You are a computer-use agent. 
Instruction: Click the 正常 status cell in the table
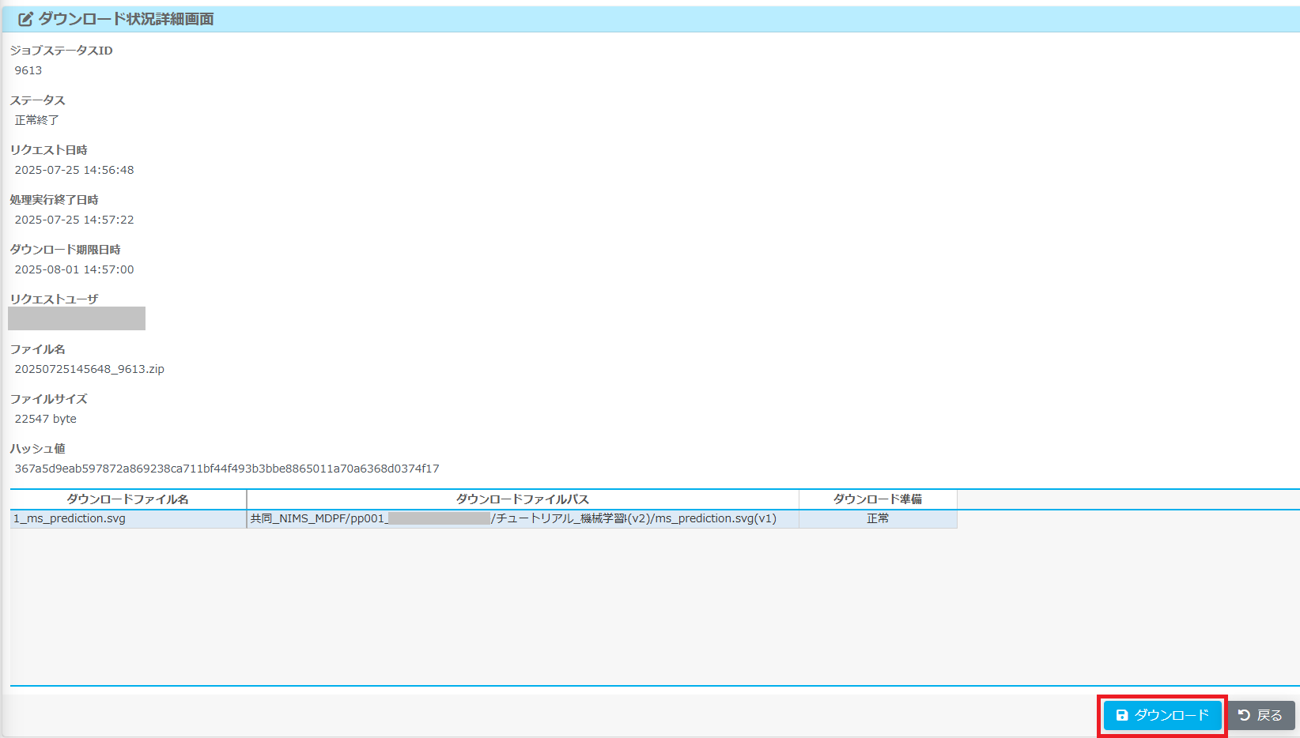click(877, 519)
